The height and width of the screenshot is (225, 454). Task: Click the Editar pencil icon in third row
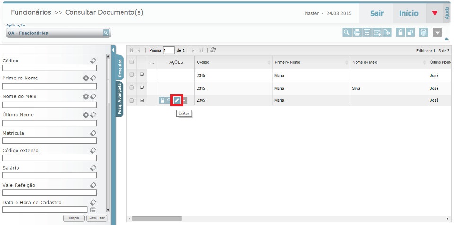177,100
